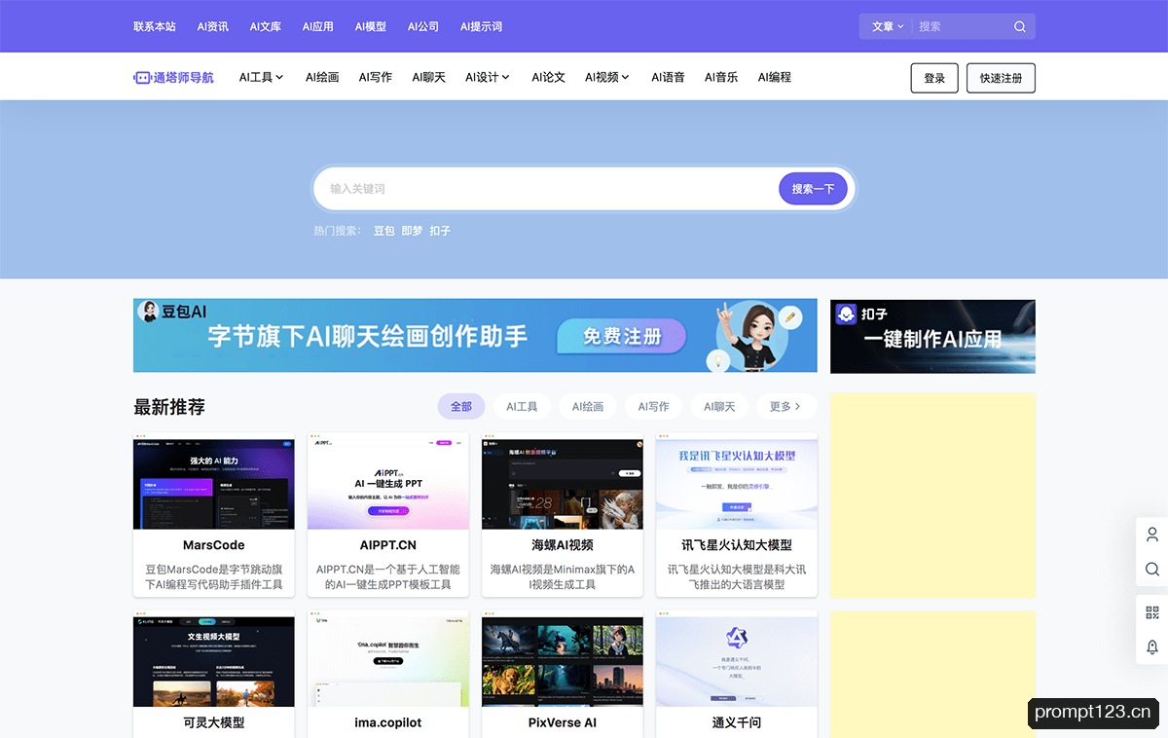The width and height of the screenshot is (1168, 738).
Task: Click the 快速注册 button
Action: click(x=1001, y=78)
